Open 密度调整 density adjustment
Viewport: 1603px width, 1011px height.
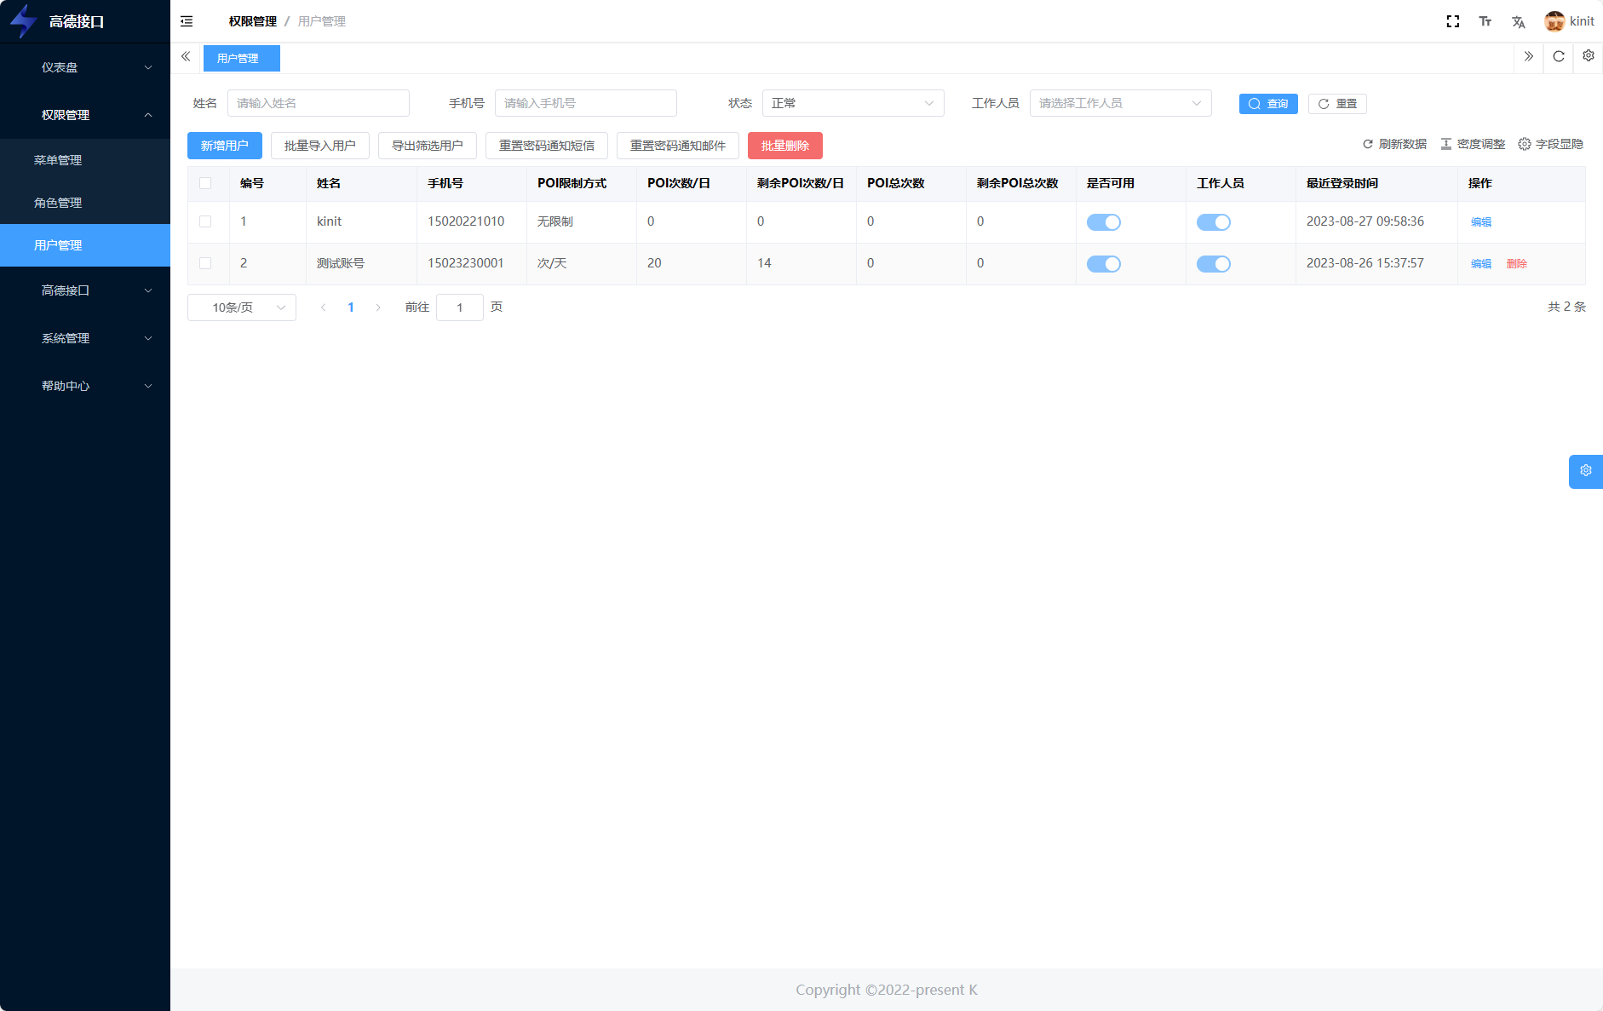pos(1473,144)
